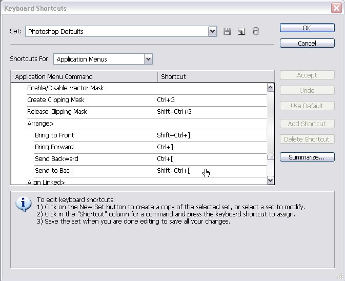Open the Set dropdown arrow
Screen dimensions: 345x281
(x=212, y=31)
